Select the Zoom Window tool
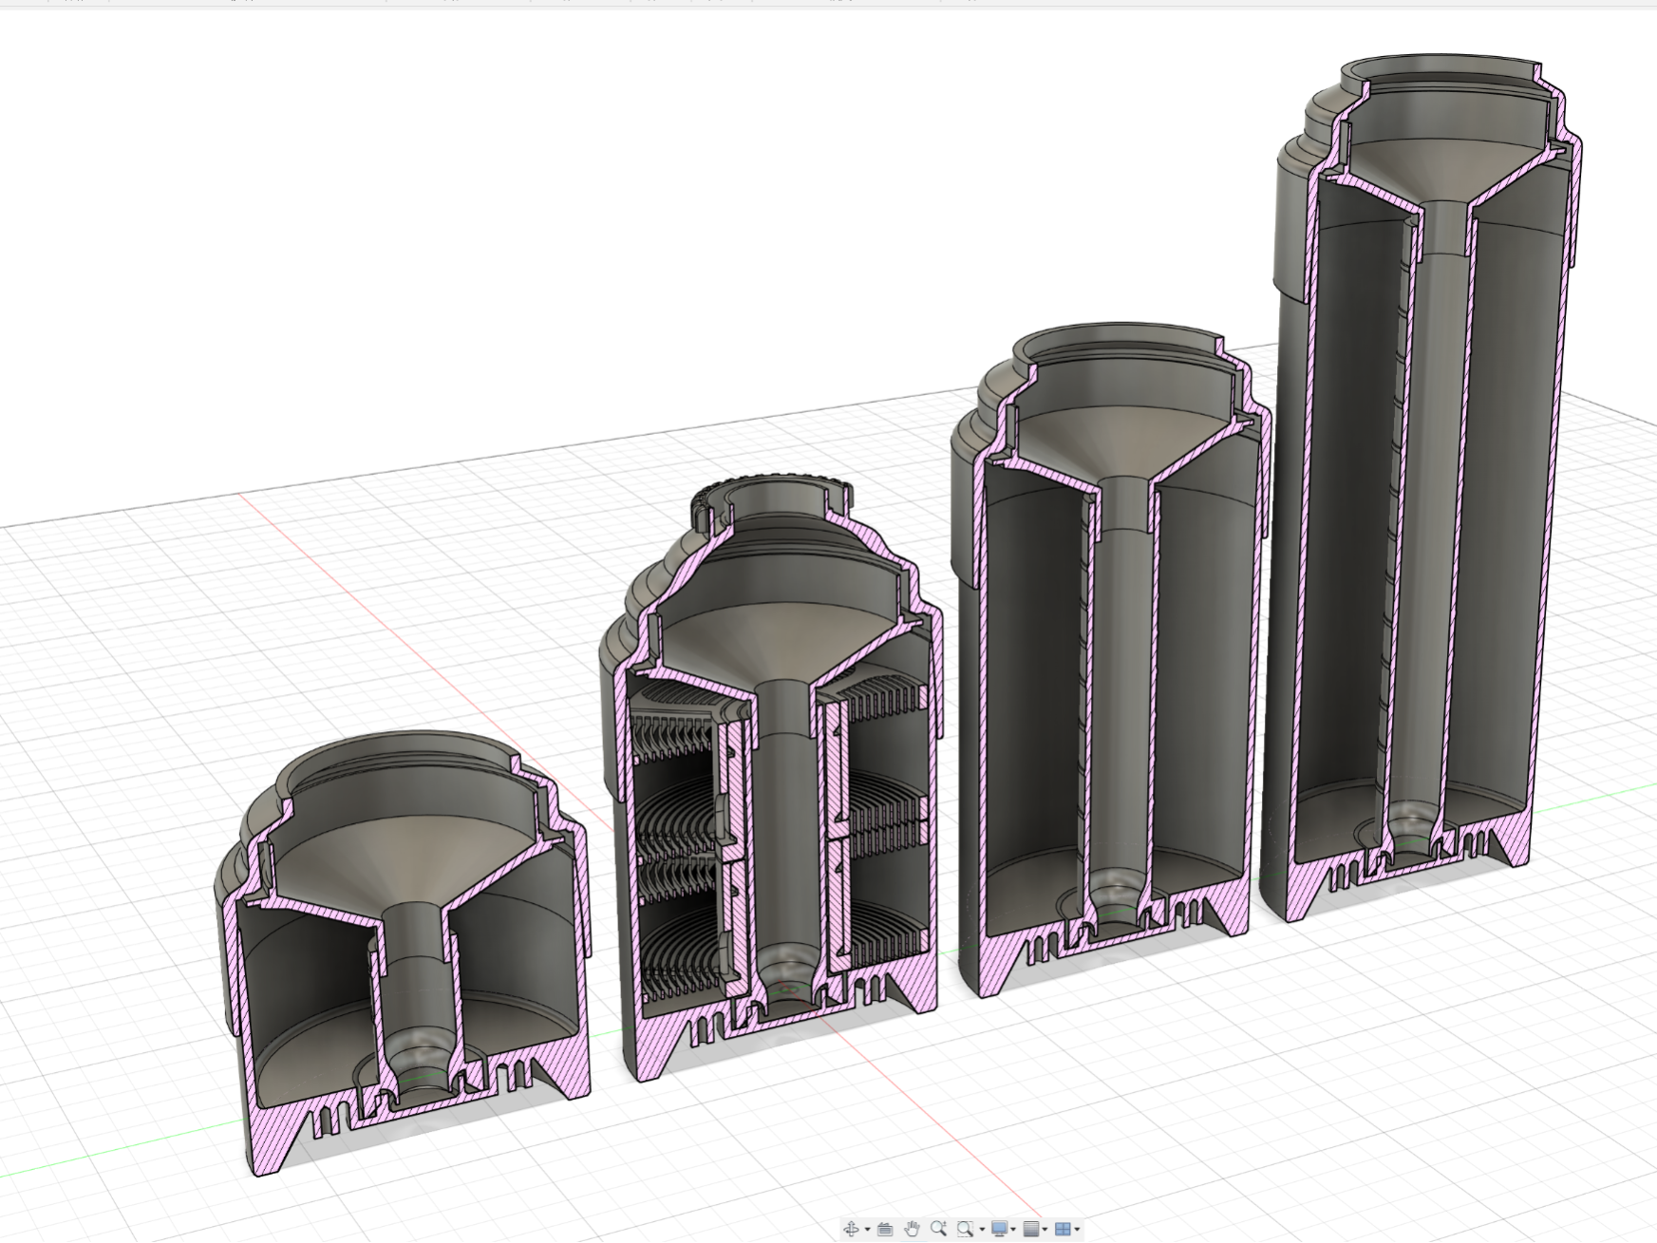This screenshot has width=1657, height=1243. 965,1229
